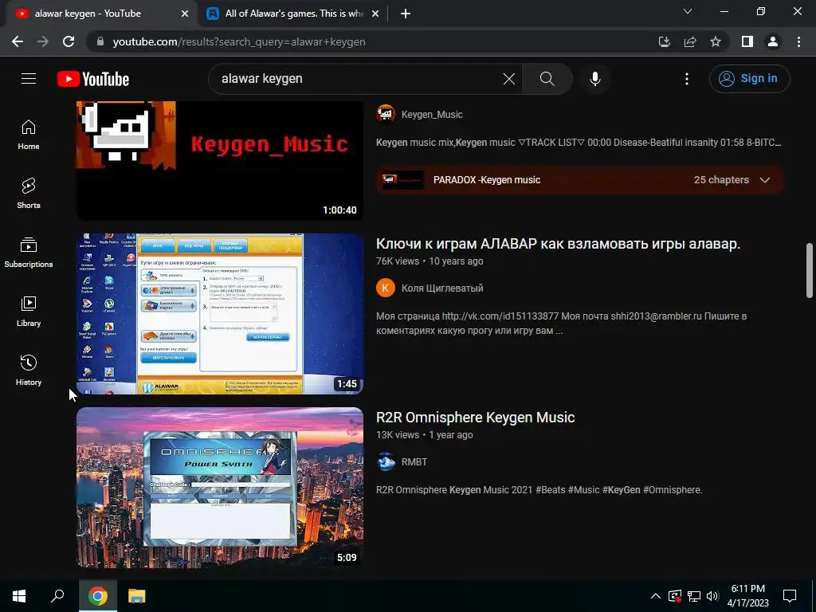Clear the search box with the X
816x612 pixels.
509,79
